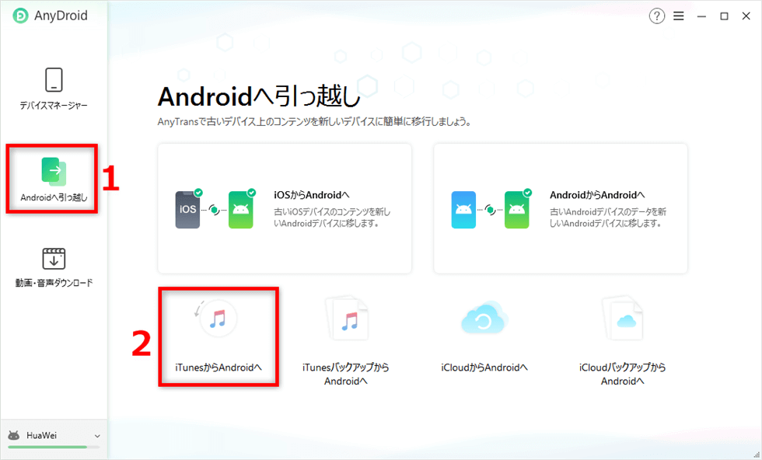Click the blue Android phone graphic
This screenshot has width=762, height=460.
pyautogui.click(x=463, y=210)
